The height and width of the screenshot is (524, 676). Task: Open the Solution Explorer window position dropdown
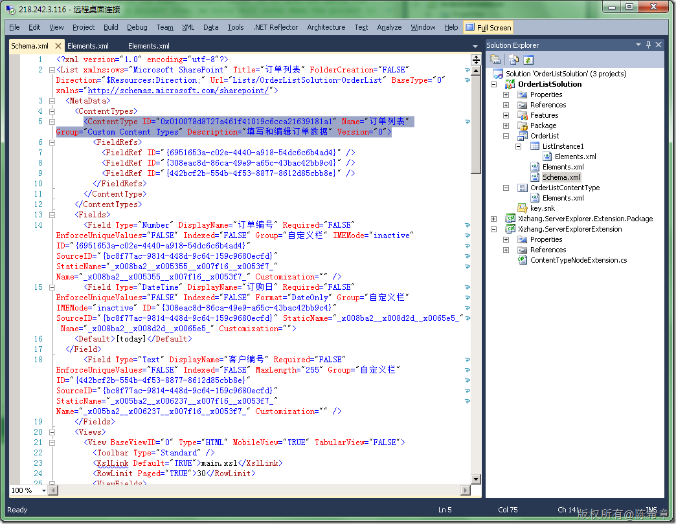pos(638,45)
